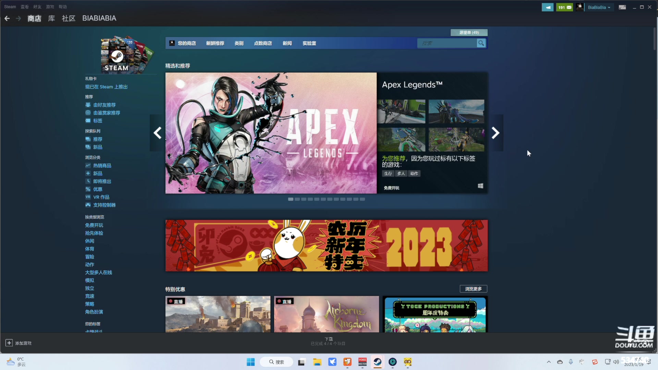Open the 农历新年特卖 2023 sale banner

coord(326,246)
